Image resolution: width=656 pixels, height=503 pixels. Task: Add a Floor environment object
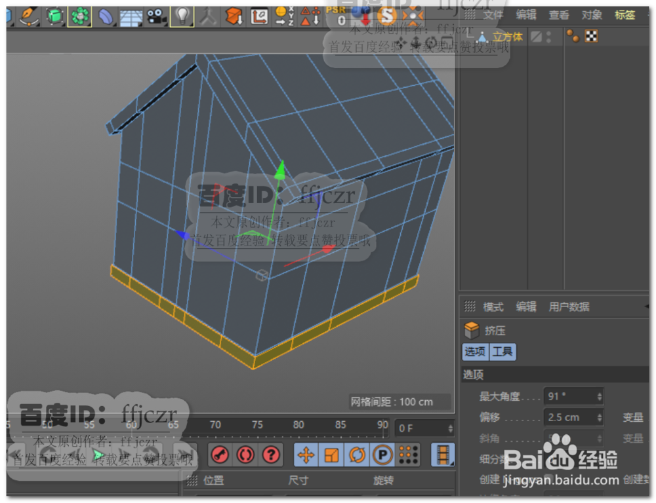point(131,18)
